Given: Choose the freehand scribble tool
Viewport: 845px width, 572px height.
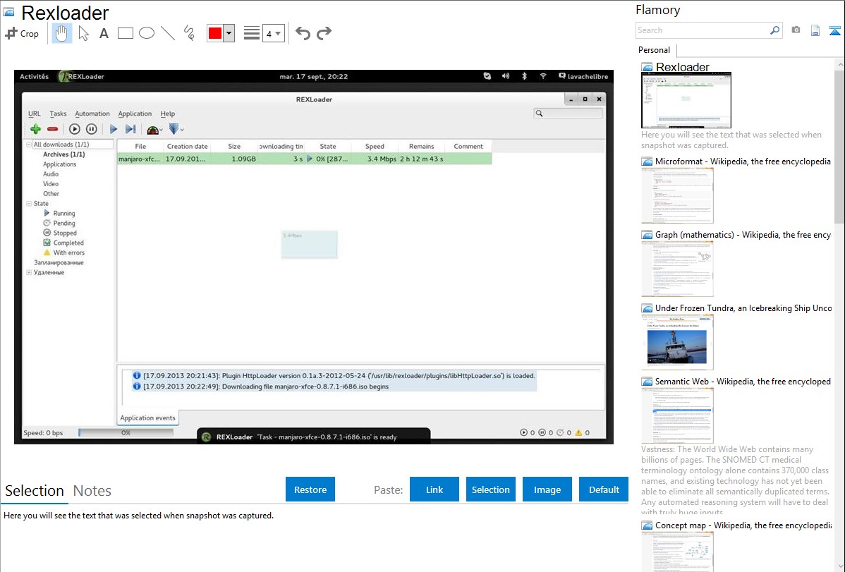Looking at the screenshot, I should (189, 33).
